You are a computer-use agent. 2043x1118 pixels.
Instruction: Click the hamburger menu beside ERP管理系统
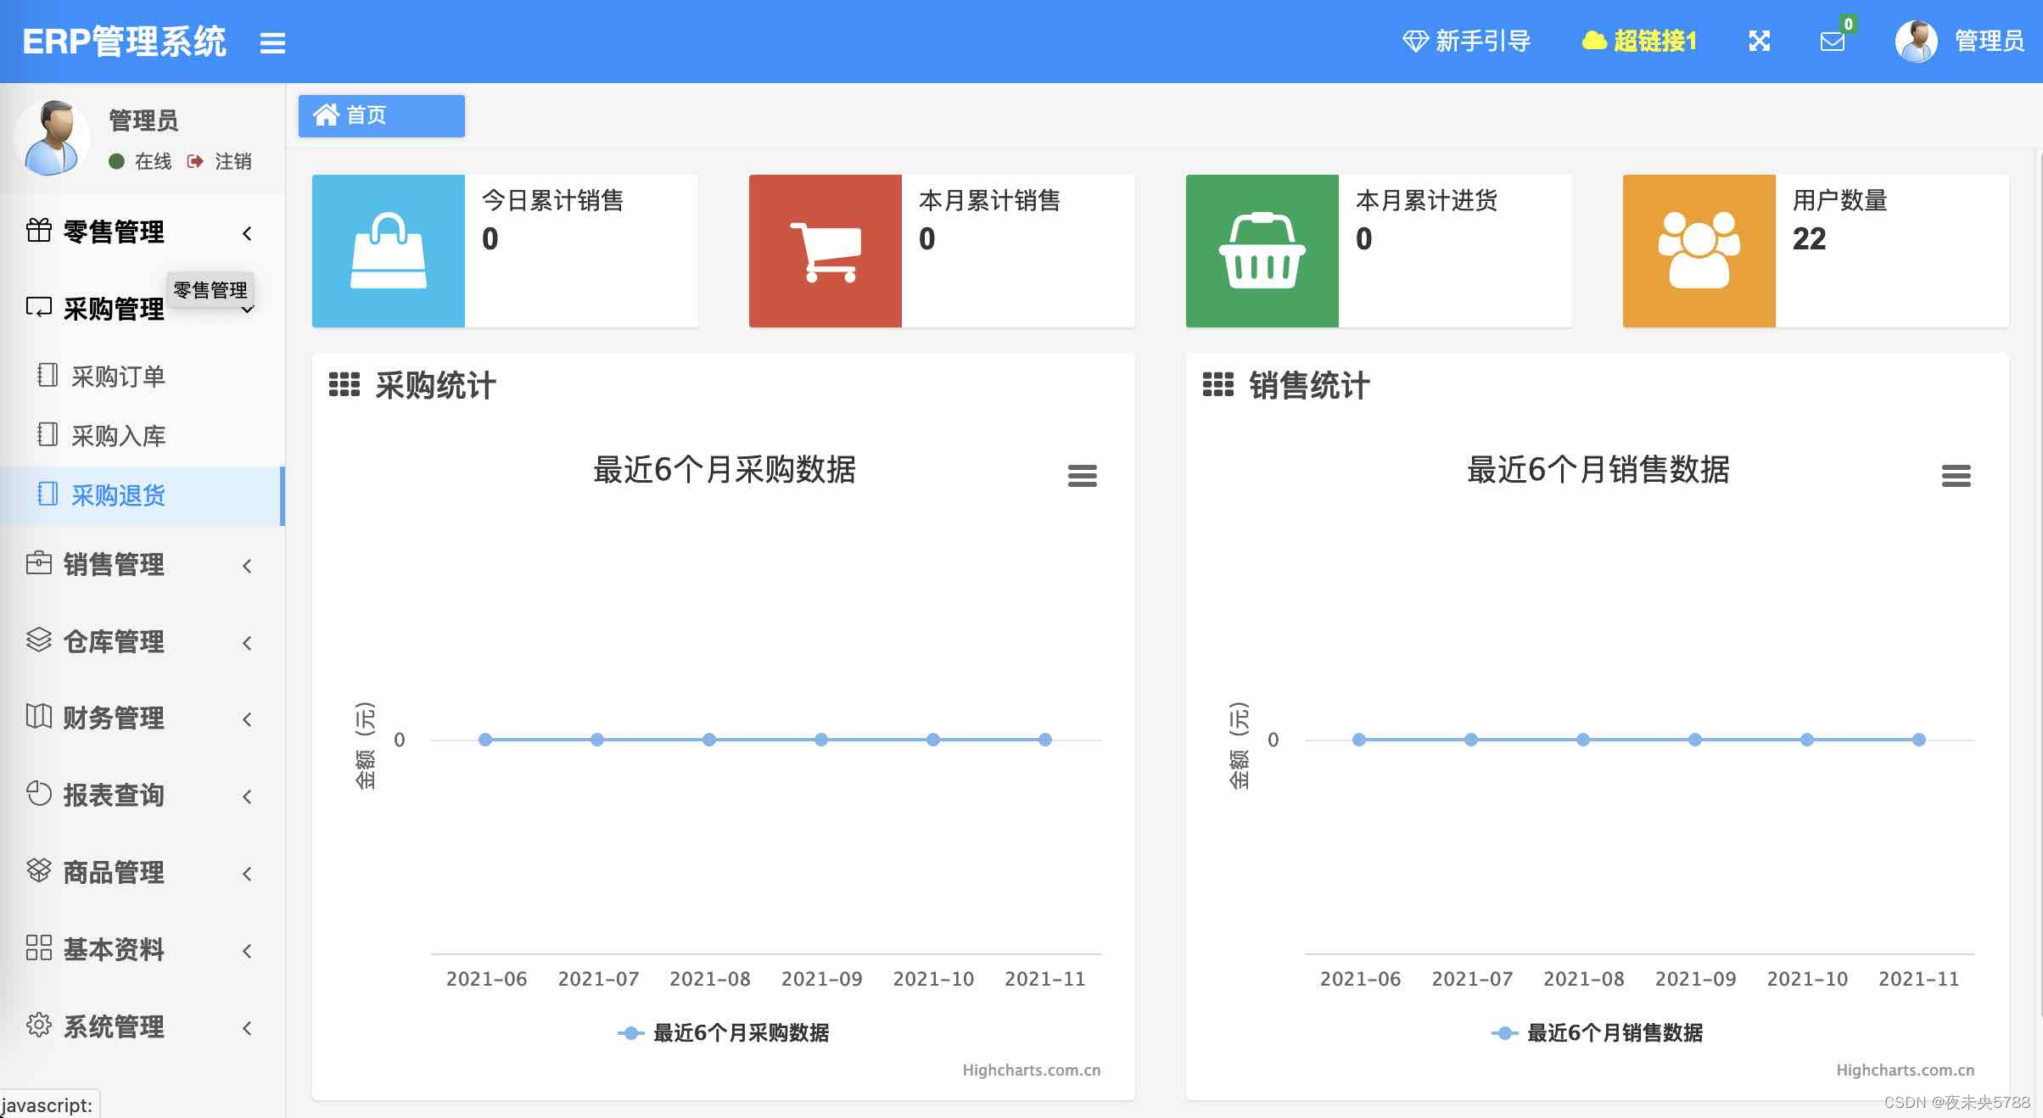[272, 42]
